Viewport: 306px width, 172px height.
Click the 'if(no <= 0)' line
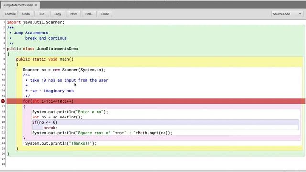[44, 122]
